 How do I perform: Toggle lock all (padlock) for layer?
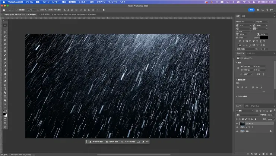256,119
